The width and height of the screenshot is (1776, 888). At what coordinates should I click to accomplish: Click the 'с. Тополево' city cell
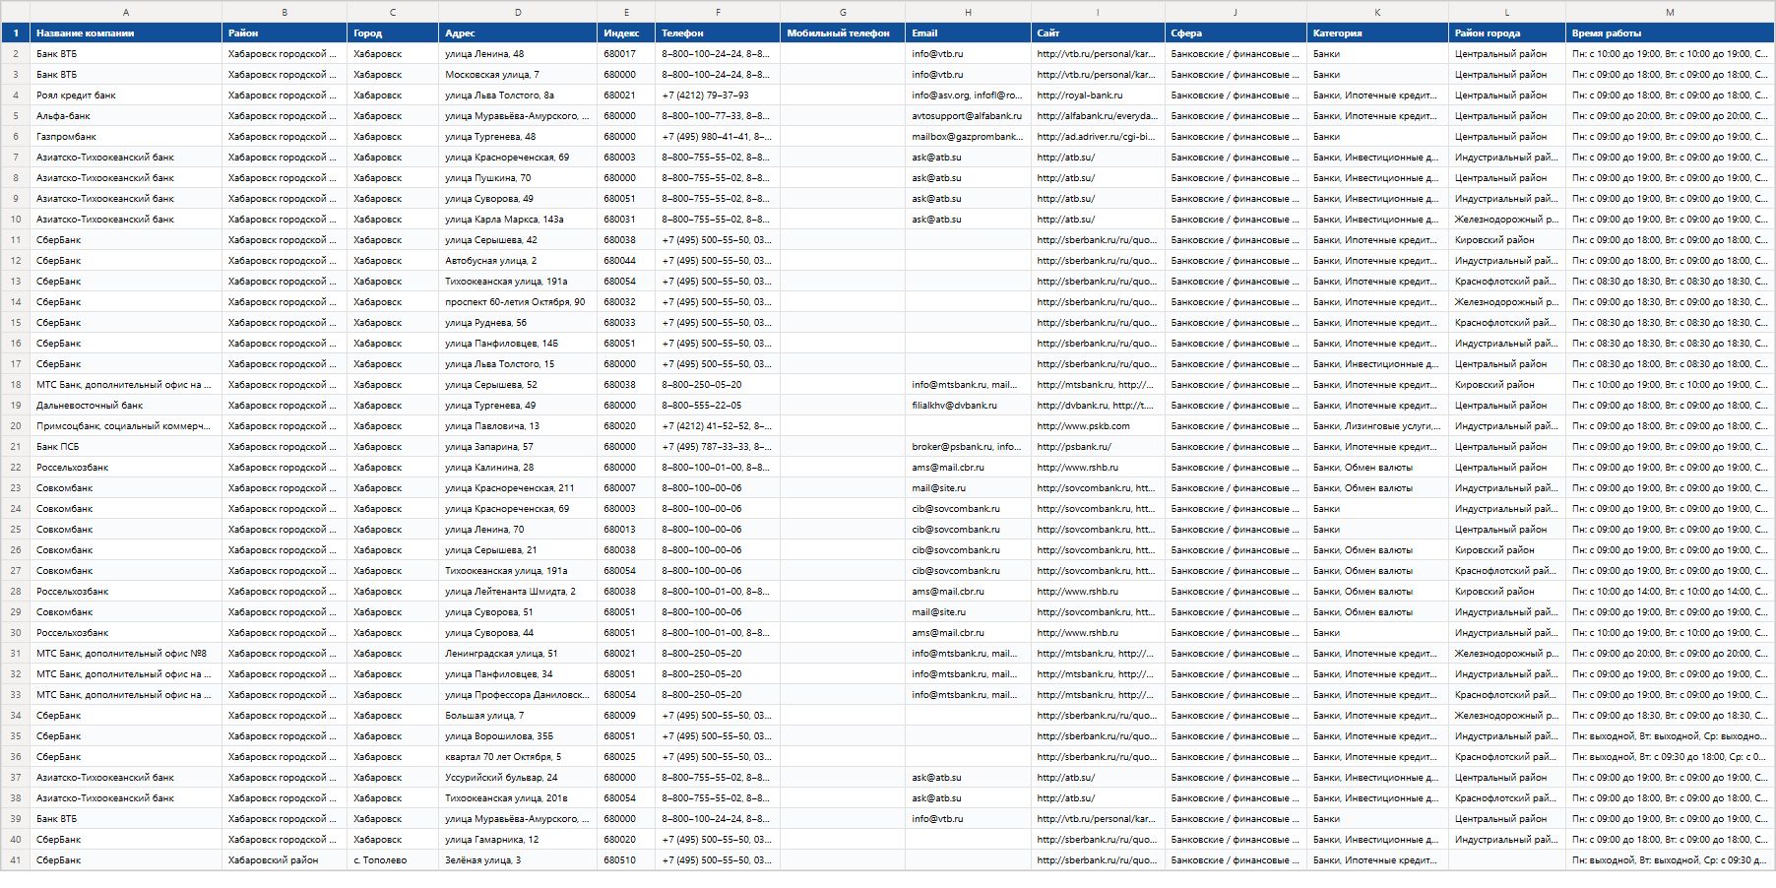(x=393, y=860)
